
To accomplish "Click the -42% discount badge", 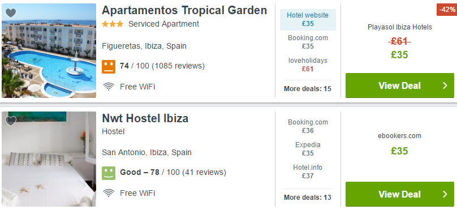I will [x=447, y=10].
